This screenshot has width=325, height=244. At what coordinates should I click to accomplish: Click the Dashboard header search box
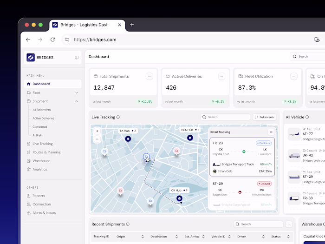307,56
